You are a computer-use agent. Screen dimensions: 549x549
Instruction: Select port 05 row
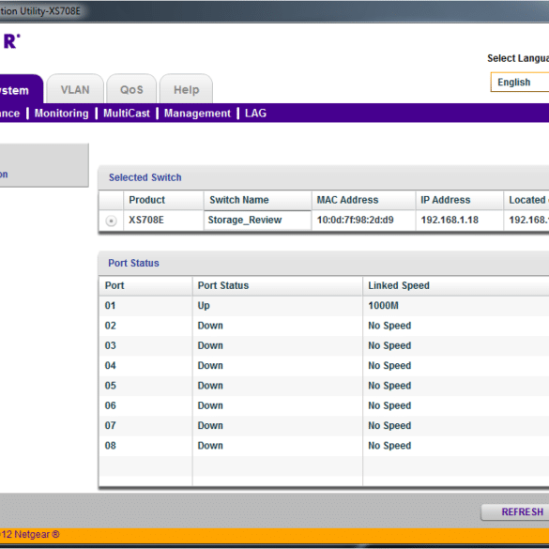coord(324,386)
